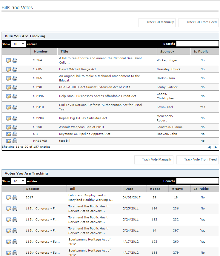The image size is (220, 256).
Task: Edit the S 150 Assault Weapons Ban bill
Action: pos(8,127)
